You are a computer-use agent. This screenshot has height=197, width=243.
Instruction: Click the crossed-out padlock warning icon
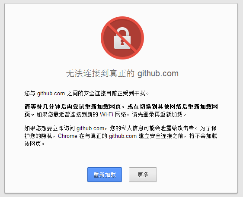(x=122, y=38)
